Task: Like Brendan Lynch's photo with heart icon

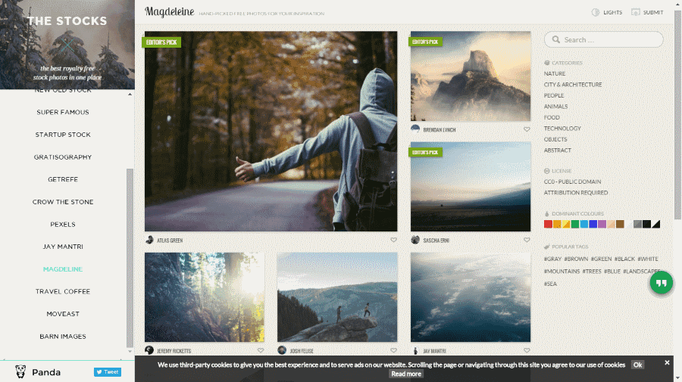Action: (527, 129)
